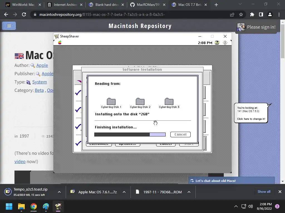Click the Apple menu icon in SheepShaver

pos(60,42)
